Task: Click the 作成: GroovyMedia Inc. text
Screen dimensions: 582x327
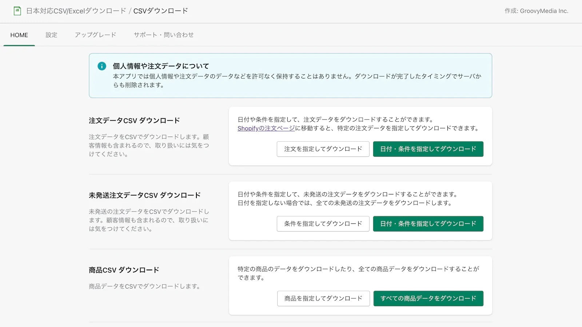Action: click(536, 11)
